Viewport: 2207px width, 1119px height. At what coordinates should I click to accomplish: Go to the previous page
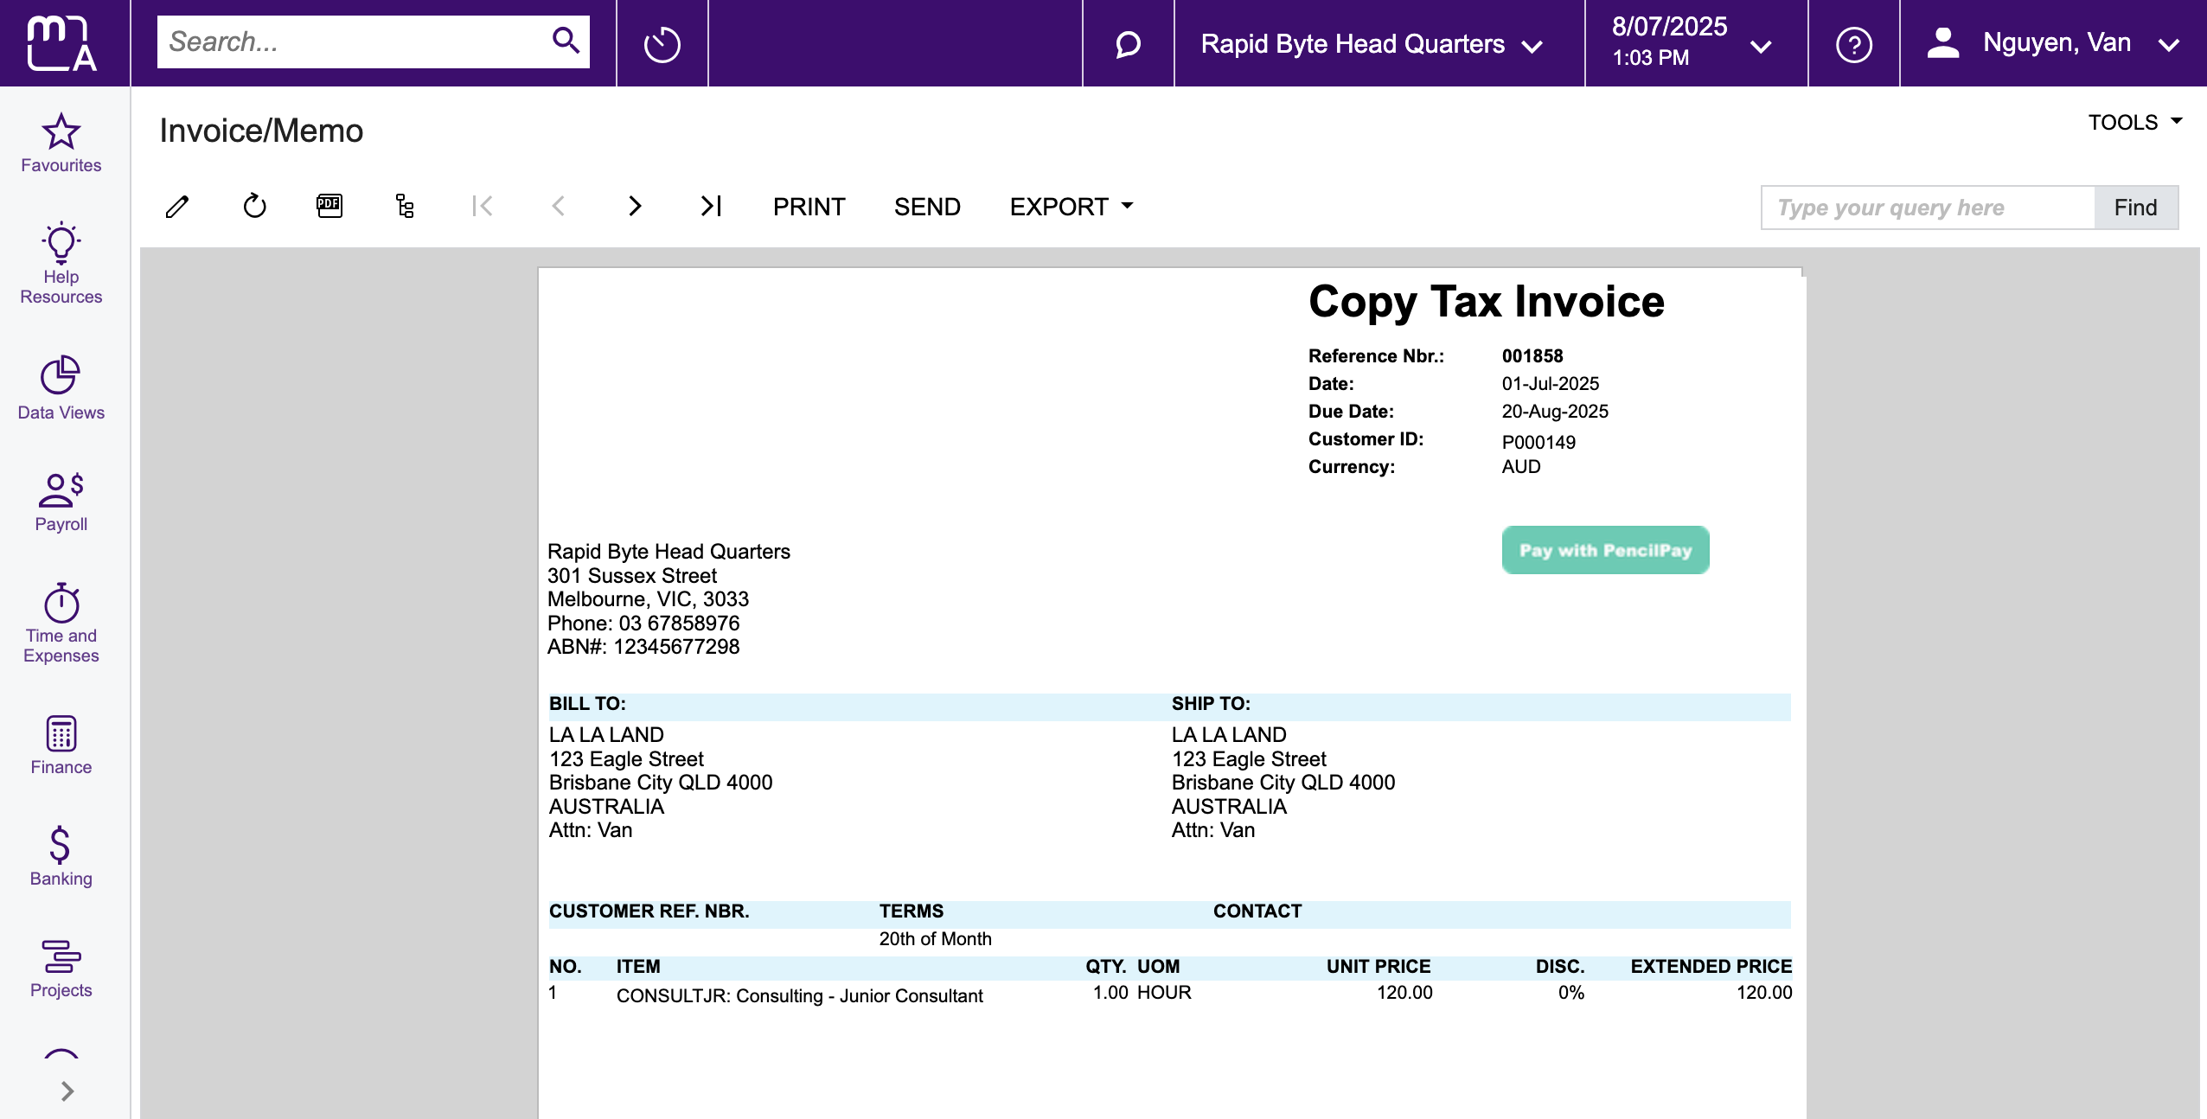[559, 206]
